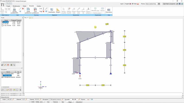Viewport: 184px width, 103px height.
Task: Toggle checkbox for third profile row
Action: tap(2, 25)
